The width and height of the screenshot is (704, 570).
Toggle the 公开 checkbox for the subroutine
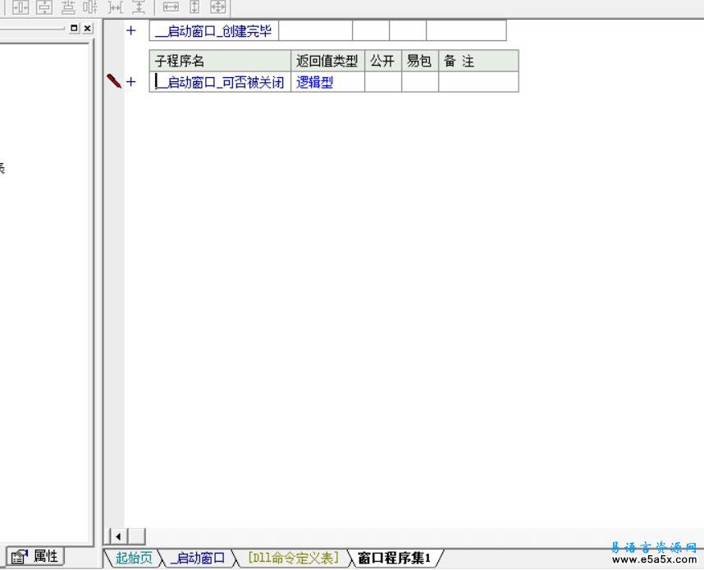[382, 81]
